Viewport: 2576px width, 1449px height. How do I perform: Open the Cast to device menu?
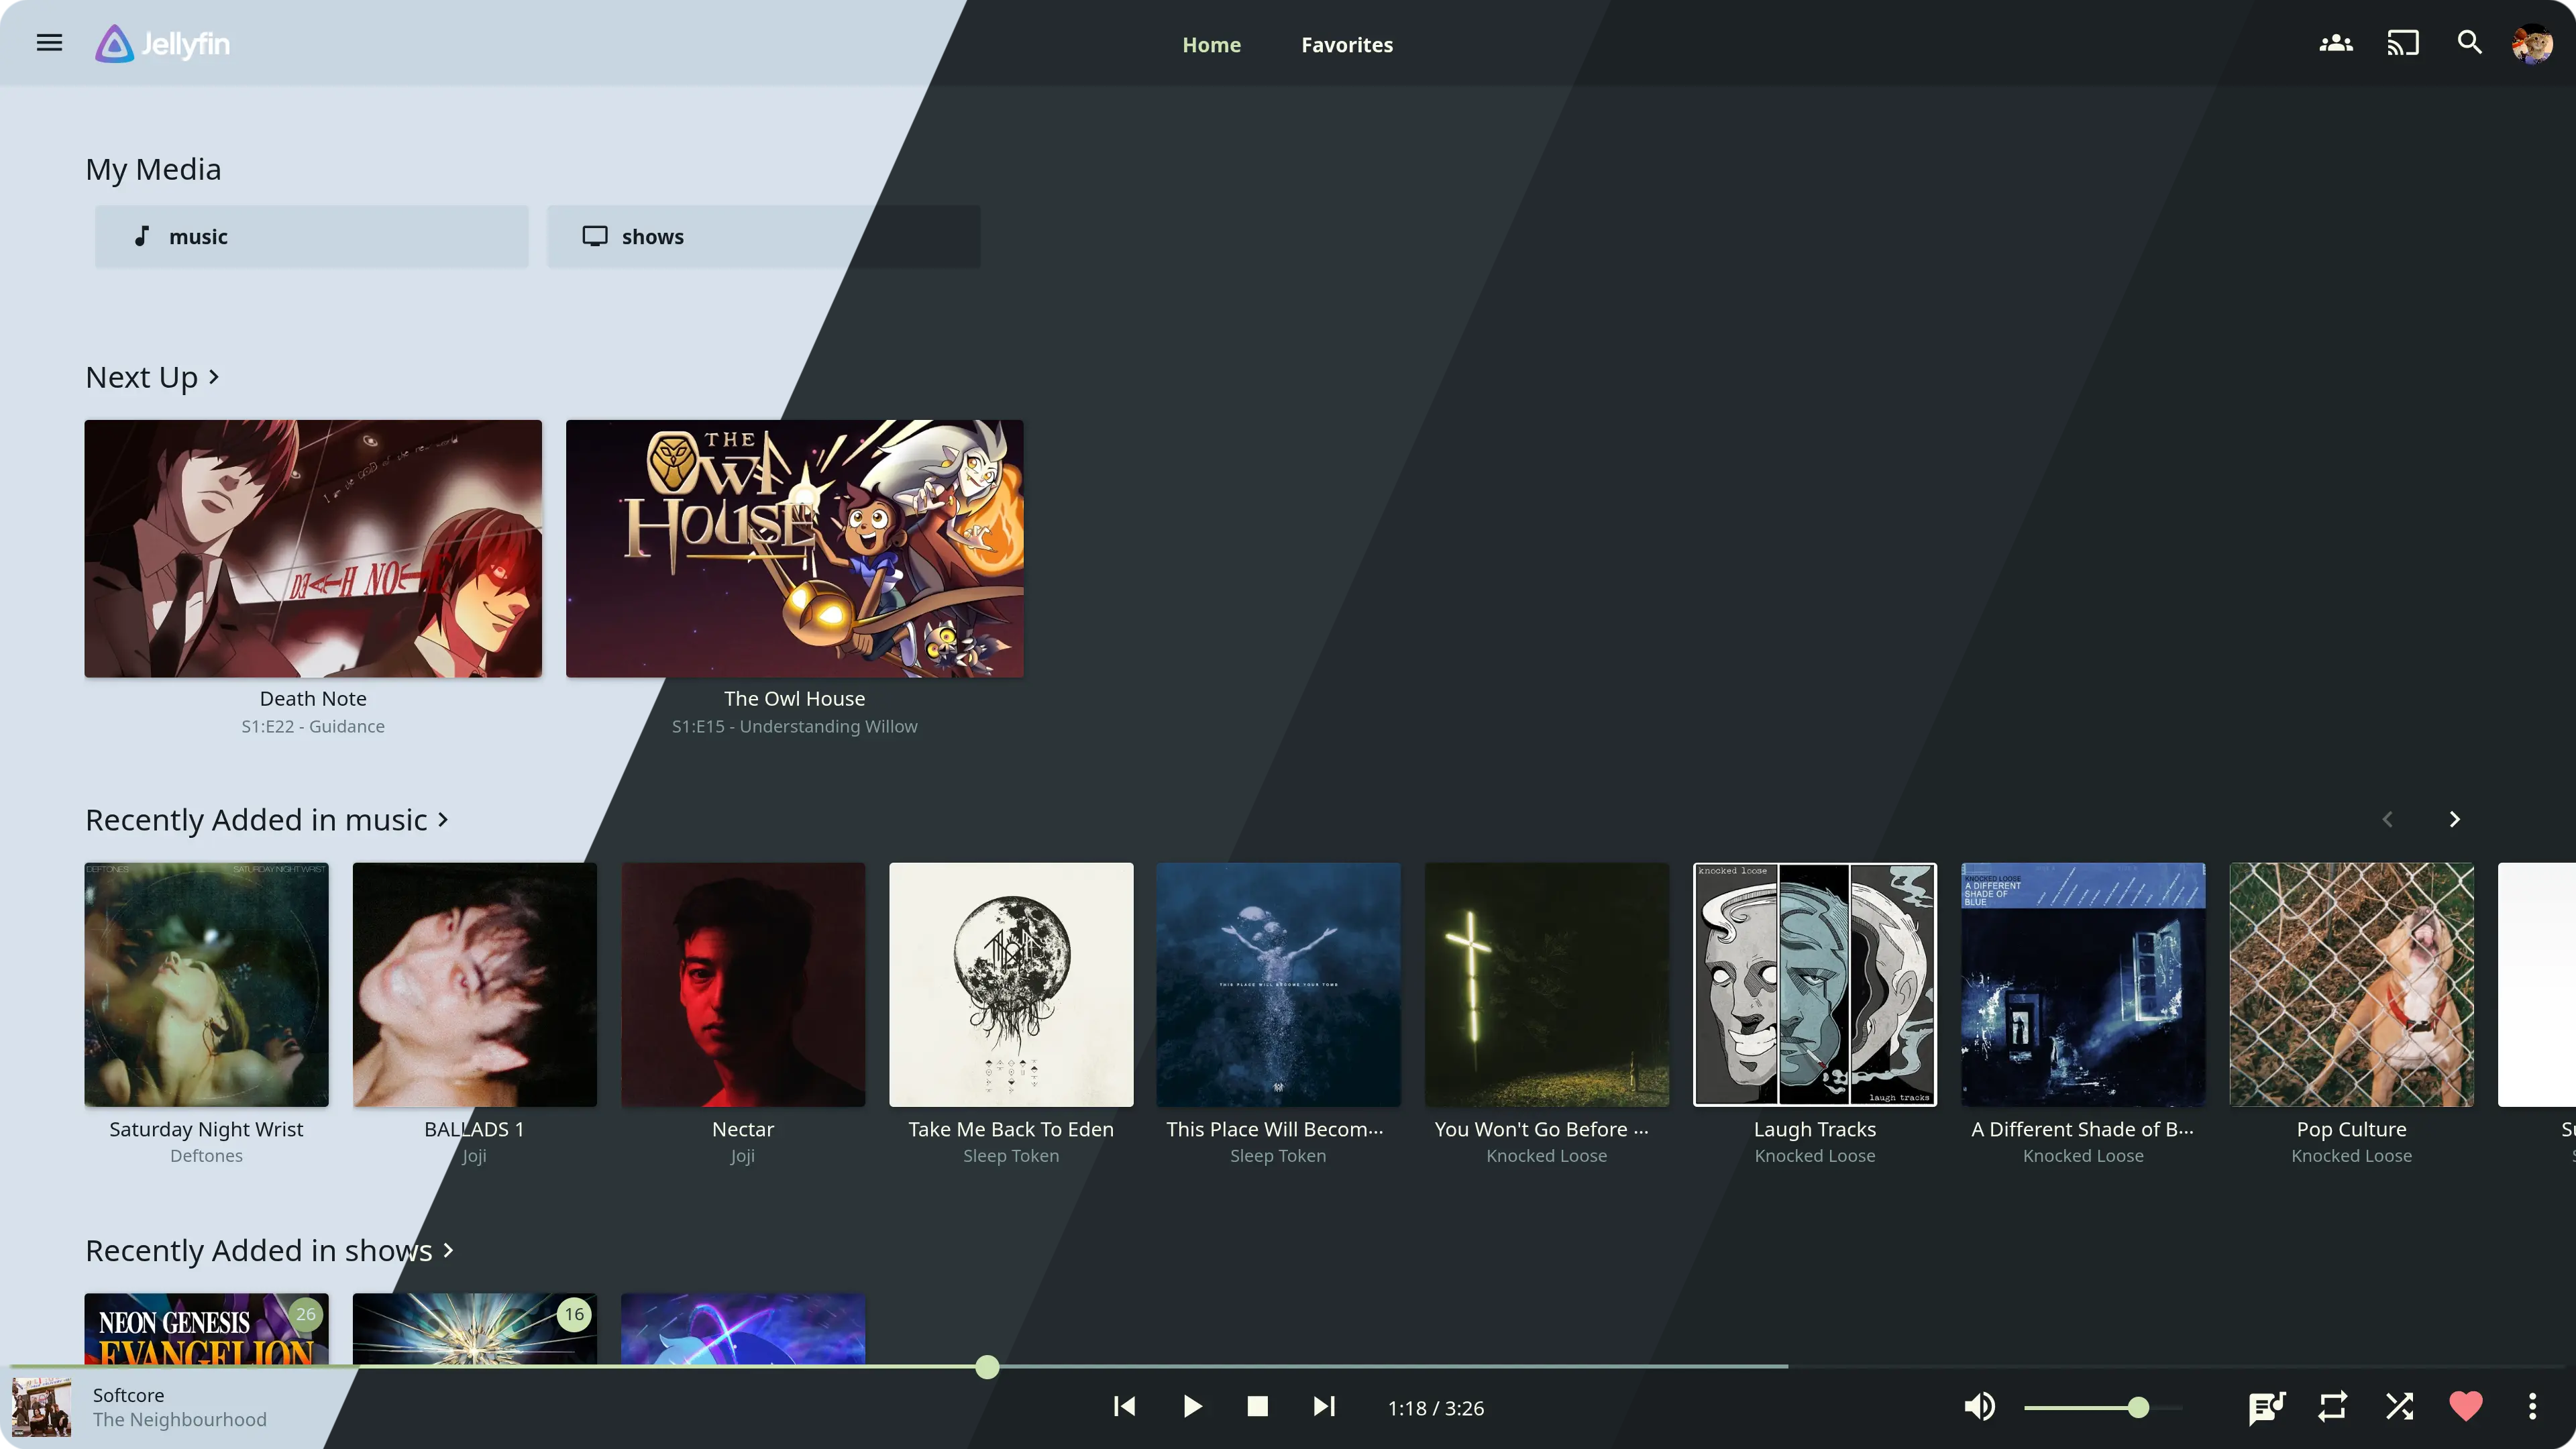(2403, 43)
